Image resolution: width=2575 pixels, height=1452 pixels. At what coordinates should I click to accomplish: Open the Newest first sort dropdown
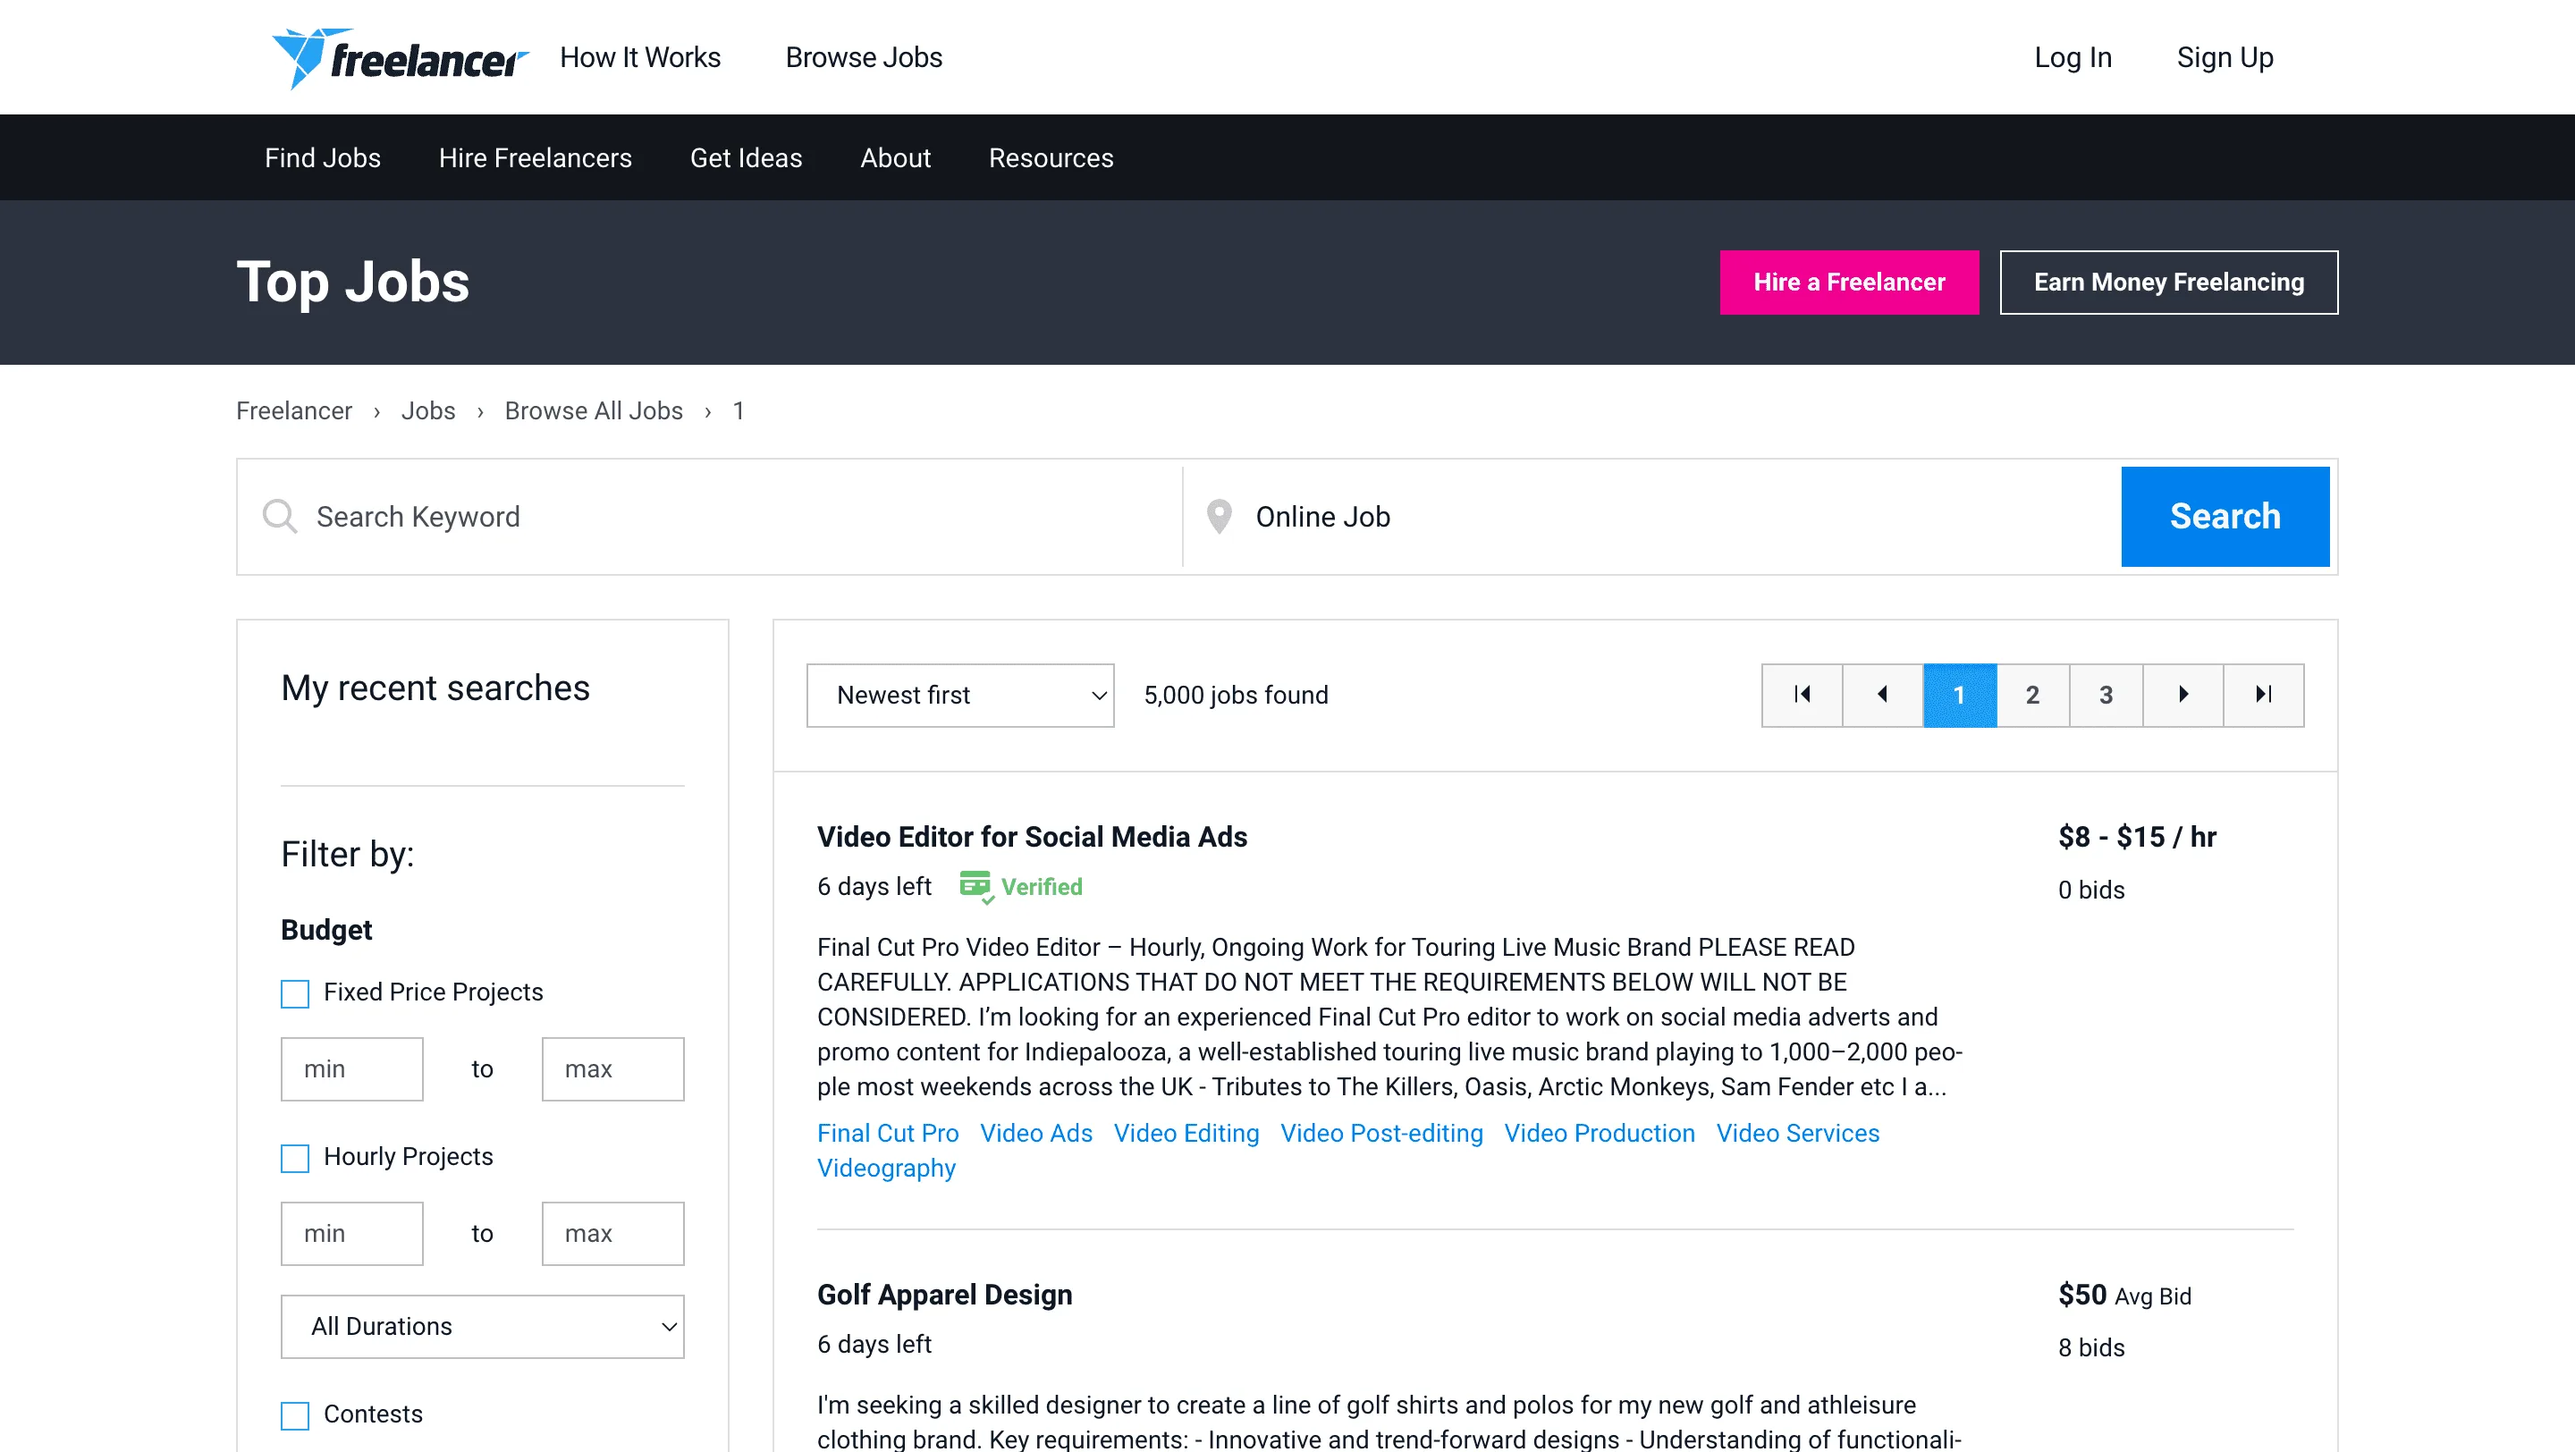click(x=959, y=695)
